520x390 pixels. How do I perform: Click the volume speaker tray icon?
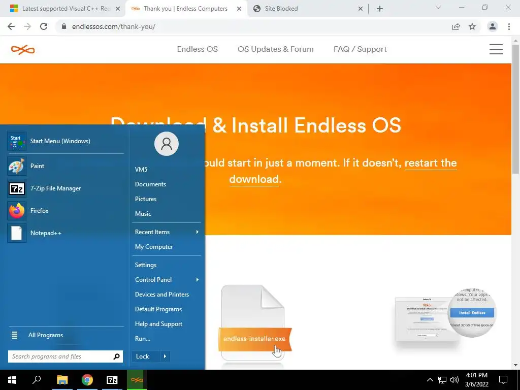click(x=454, y=380)
